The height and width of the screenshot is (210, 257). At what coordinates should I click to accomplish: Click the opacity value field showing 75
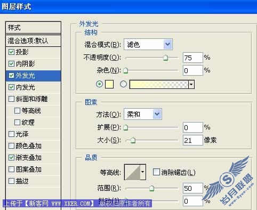click(x=193, y=58)
